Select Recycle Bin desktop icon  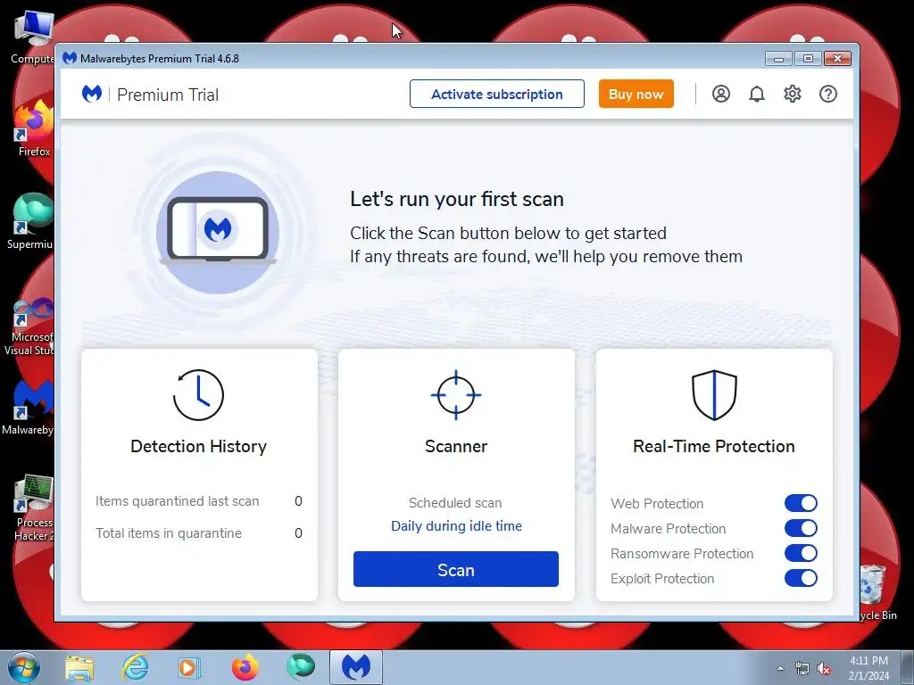[x=877, y=592]
